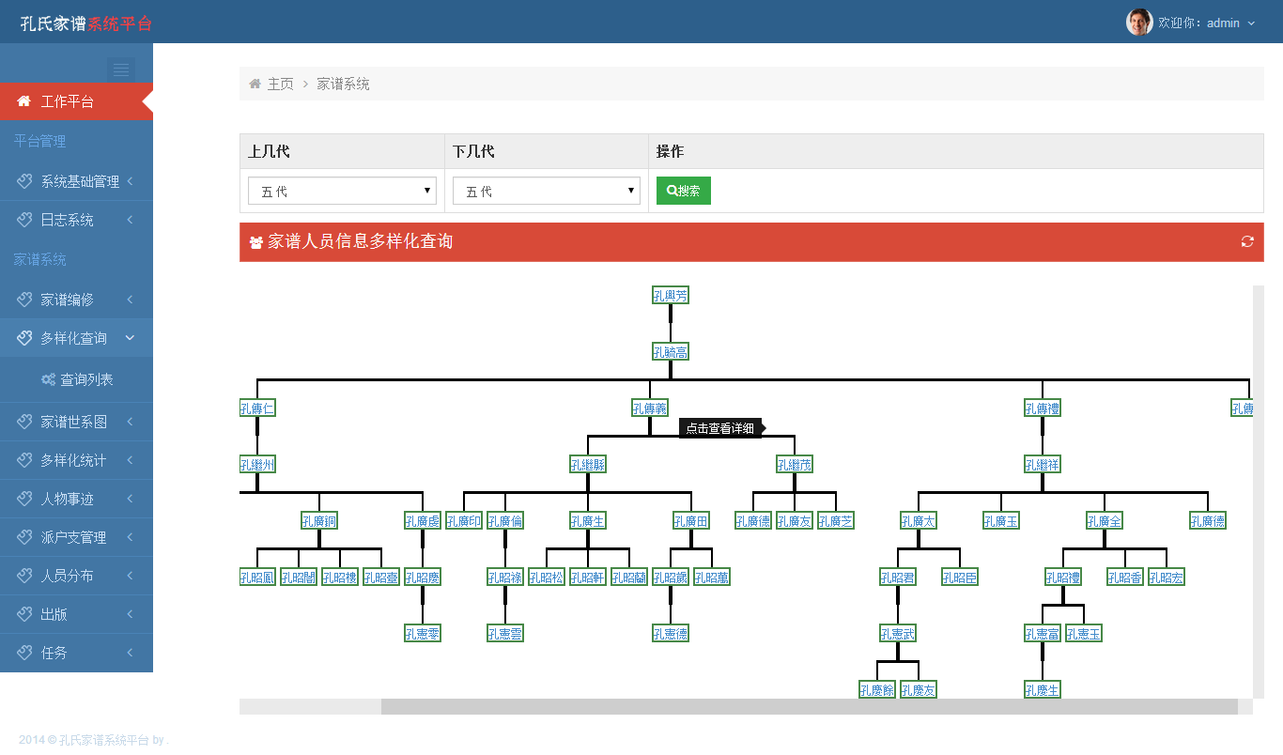Viewport: 1283px width, 755px height.
Task: Expand 家谱编修 with its chevron
Action: click(130, 300)
